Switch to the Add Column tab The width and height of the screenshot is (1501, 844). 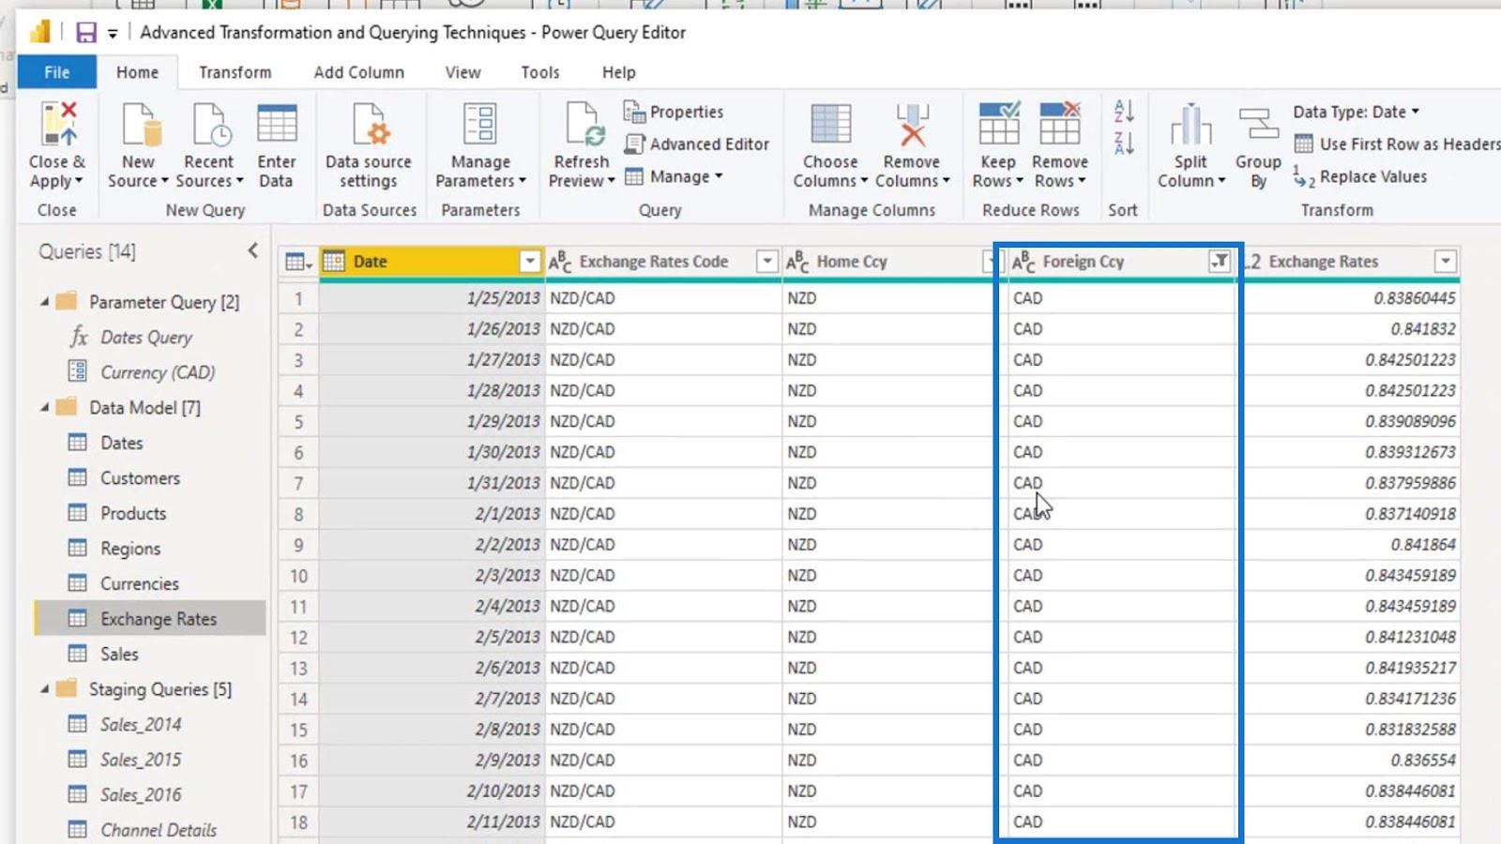pos(359,72)
